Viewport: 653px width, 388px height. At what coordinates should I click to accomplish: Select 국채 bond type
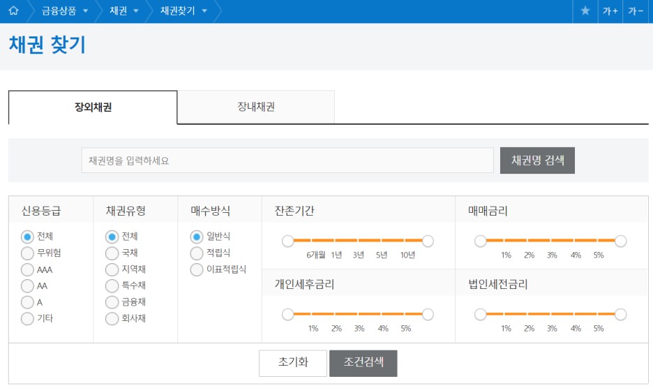point(112,253)
